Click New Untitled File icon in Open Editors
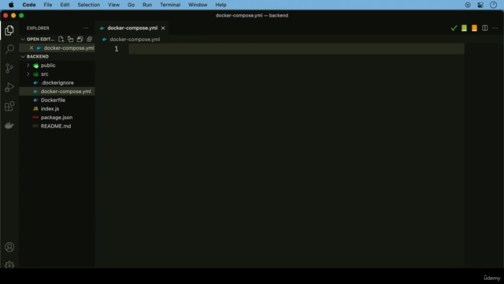The image size is (504, 284). coord(61,39)
